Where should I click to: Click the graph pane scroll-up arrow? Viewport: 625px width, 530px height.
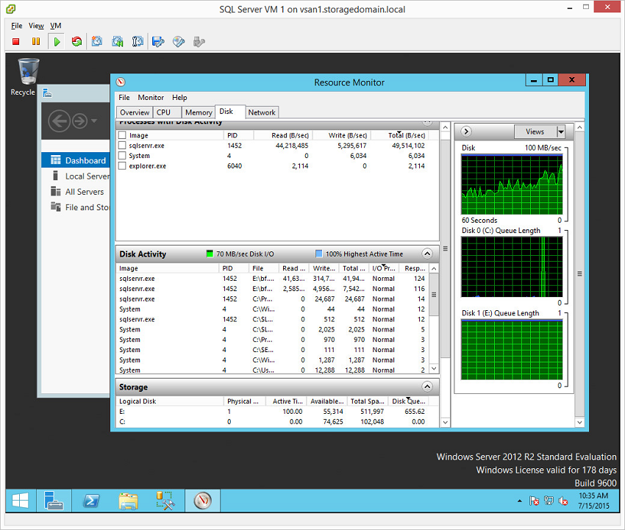tap(579, 127)
